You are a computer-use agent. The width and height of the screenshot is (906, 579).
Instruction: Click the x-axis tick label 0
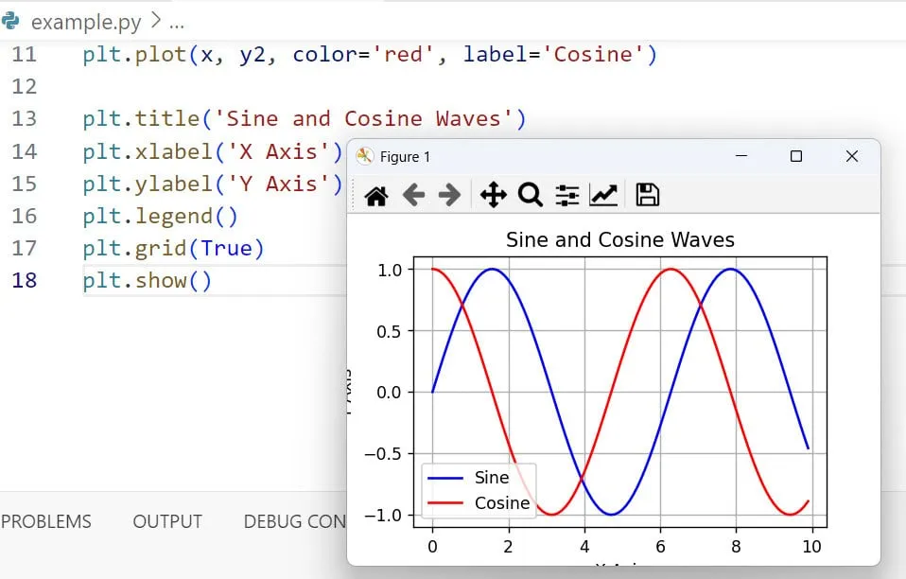(x=433, y=547)
